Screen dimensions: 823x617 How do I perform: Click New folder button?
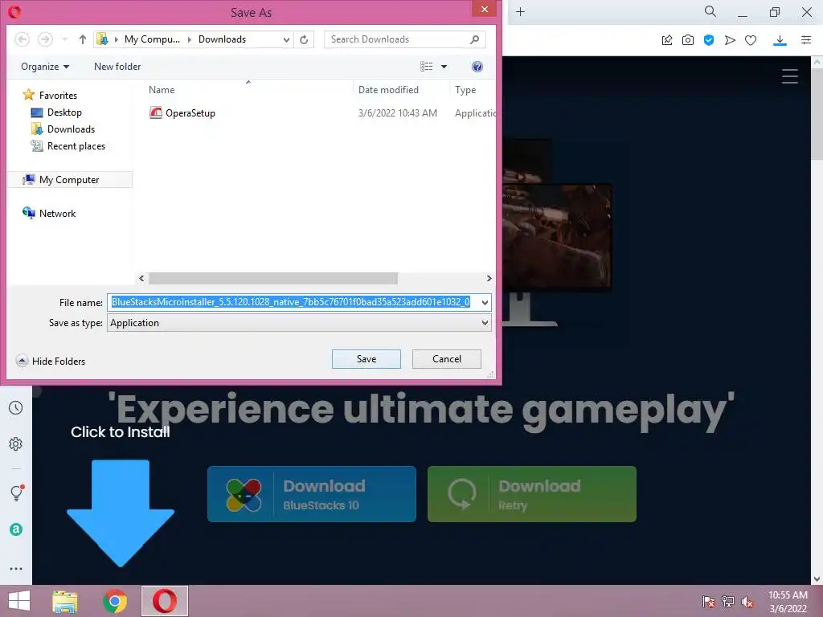(117, 67)
